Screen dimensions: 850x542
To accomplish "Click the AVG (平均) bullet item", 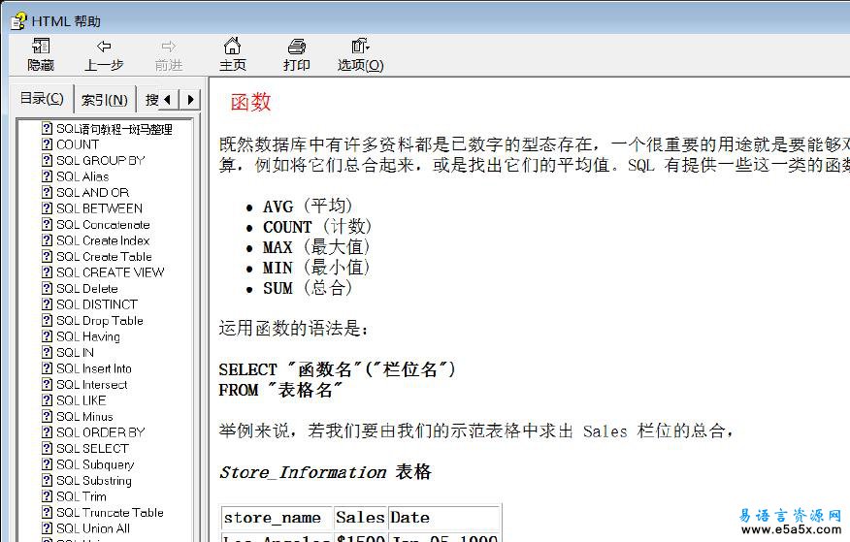I will coord(308,207).
